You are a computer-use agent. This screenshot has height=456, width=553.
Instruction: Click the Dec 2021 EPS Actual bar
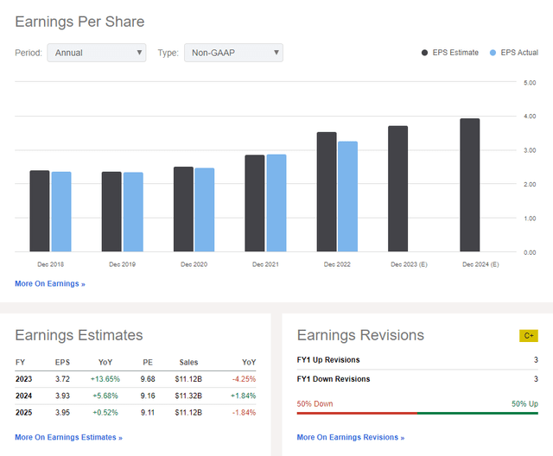[x=276, y=203]
